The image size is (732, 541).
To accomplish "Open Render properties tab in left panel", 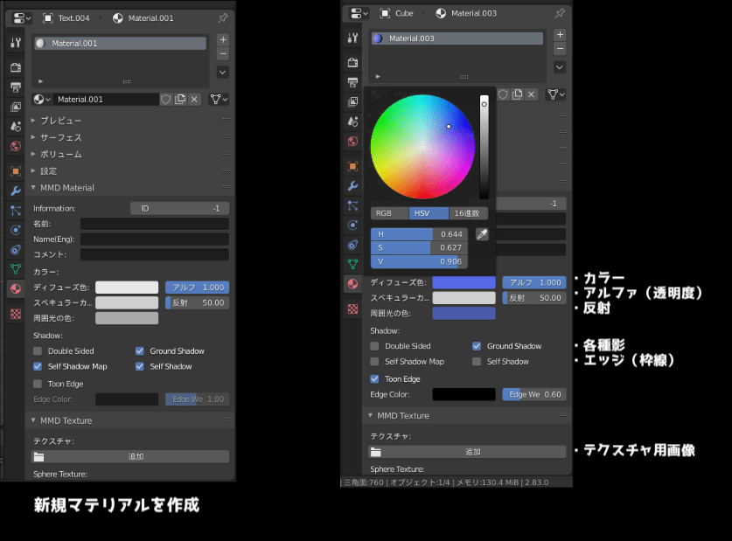I will (16, 67).
